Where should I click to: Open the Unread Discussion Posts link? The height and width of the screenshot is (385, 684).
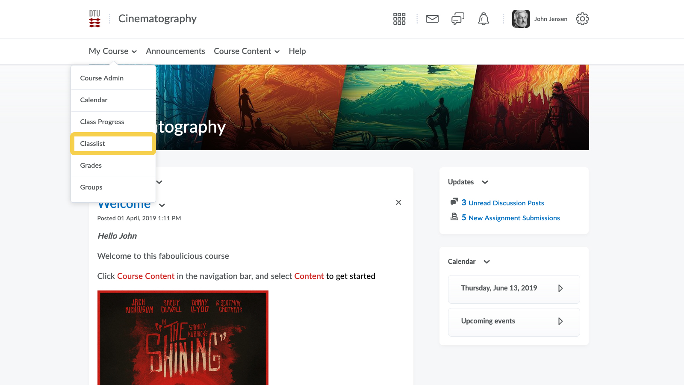coord(506,203)
